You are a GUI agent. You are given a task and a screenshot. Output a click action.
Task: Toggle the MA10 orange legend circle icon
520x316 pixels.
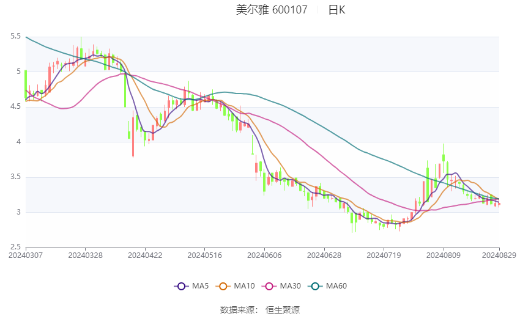[223, 286]
